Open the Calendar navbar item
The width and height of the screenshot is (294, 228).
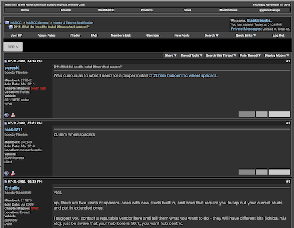[153, 35]
